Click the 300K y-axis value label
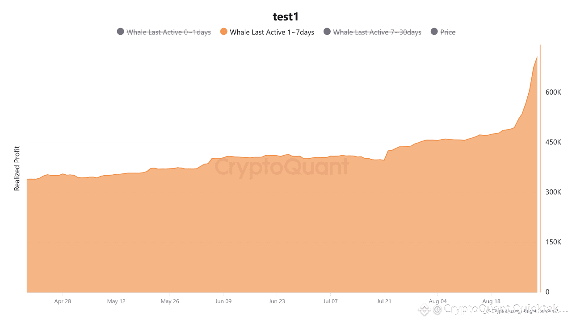 pos(553,192)
